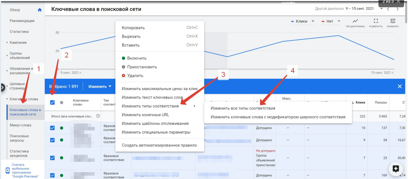
Task: Click the status dot column header
Action: click(62, 102)
